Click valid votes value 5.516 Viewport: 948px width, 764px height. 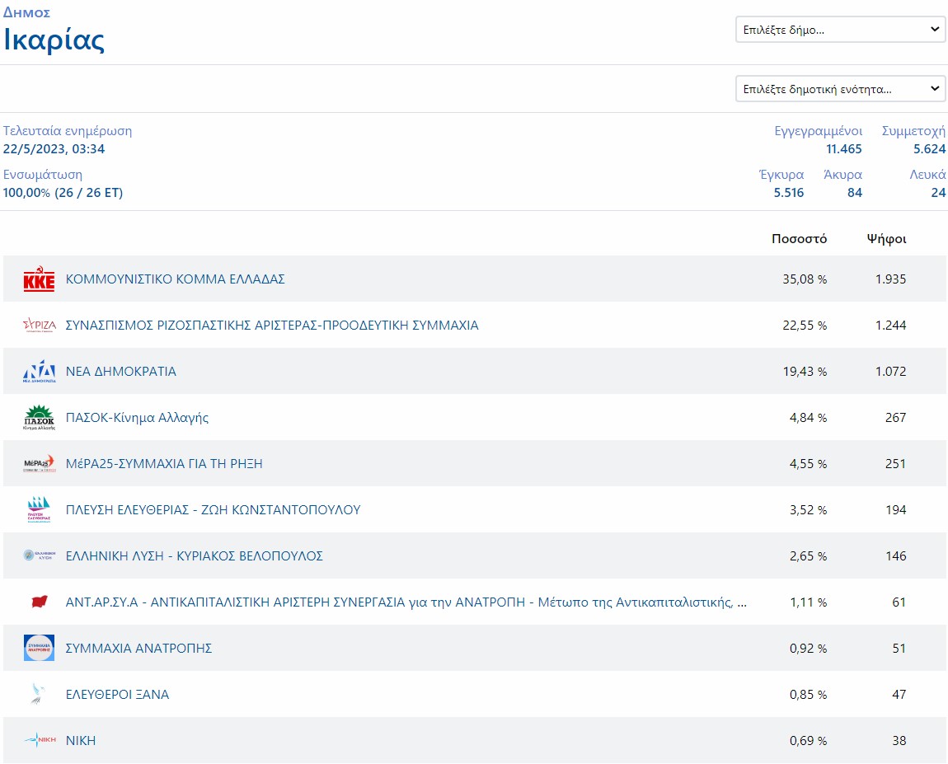tap(788, 193)
